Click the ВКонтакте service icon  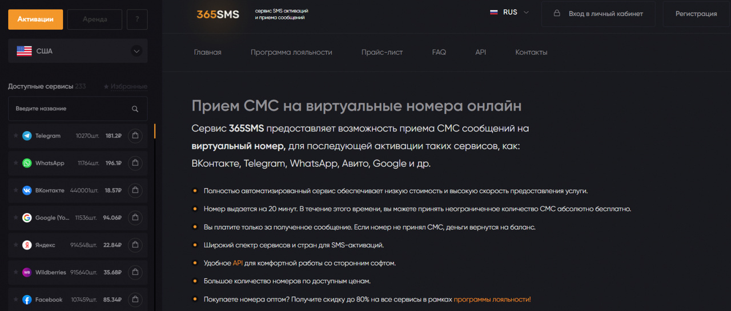[27, 190]
